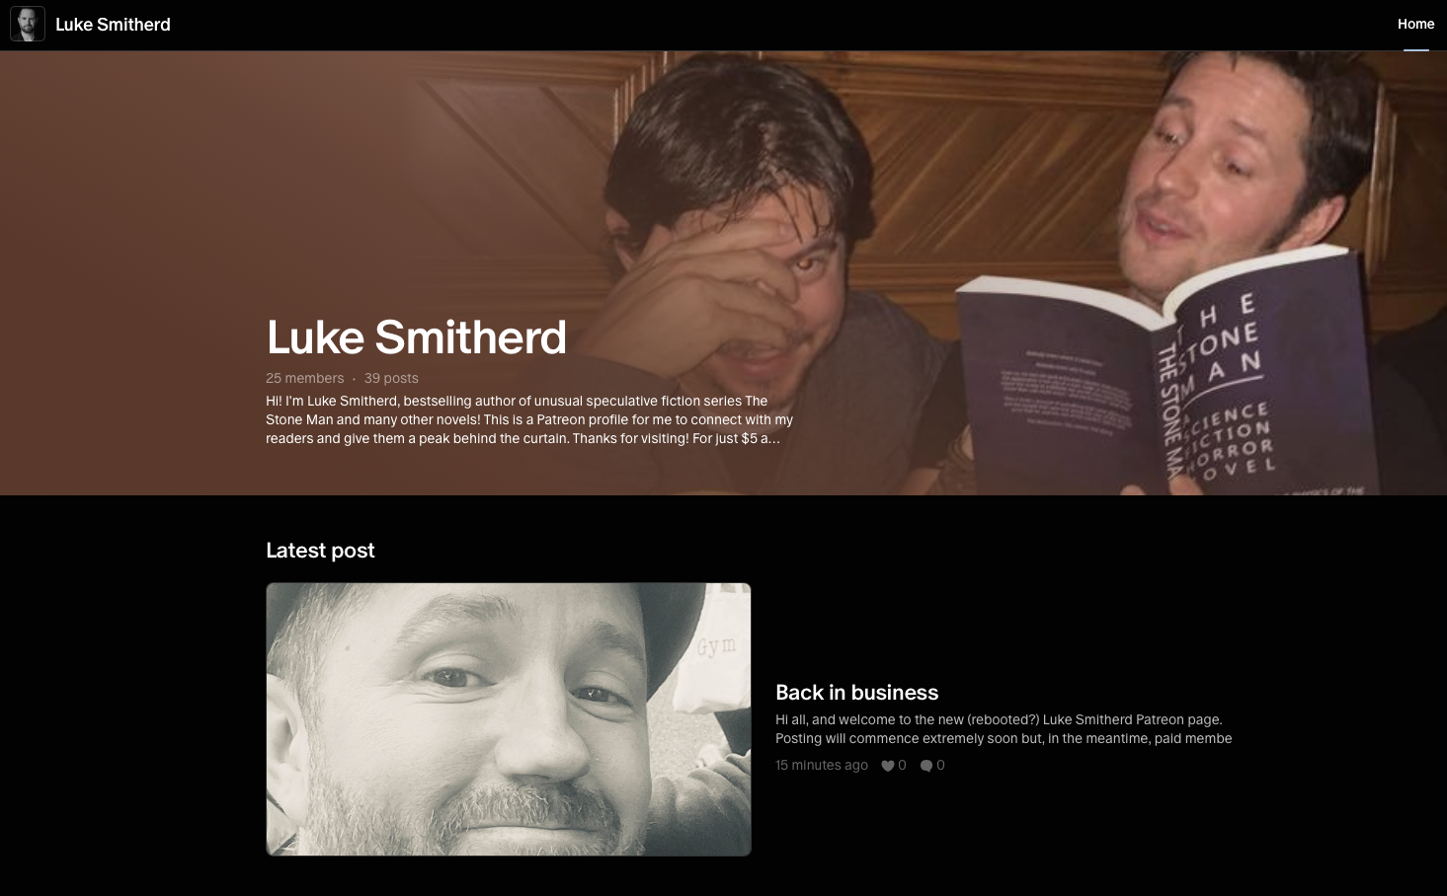Click the 39 posts count
This screenshot has height=896, width=1447.
(391, 378)
